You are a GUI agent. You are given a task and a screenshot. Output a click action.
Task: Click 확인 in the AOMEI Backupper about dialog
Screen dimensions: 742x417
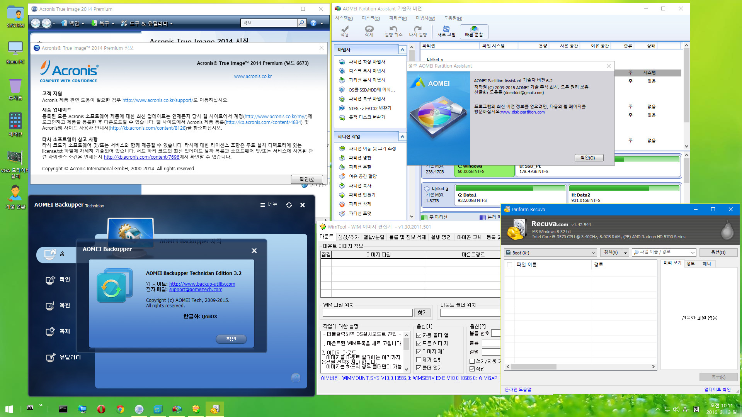[231, 339]
